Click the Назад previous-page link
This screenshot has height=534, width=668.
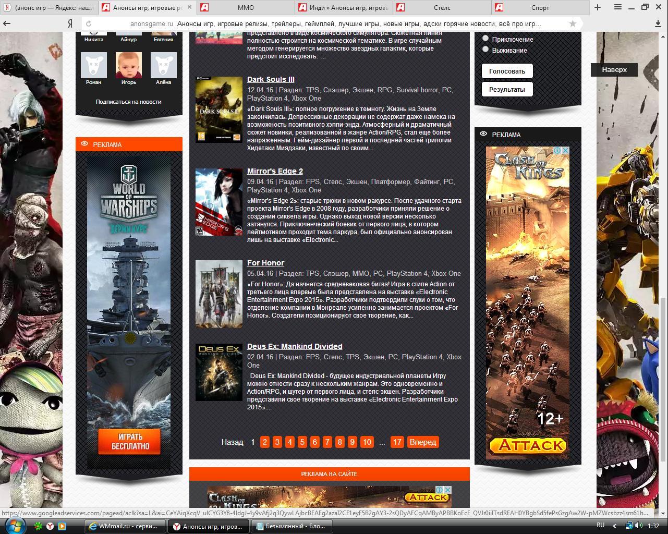click(x=233, y=442)
